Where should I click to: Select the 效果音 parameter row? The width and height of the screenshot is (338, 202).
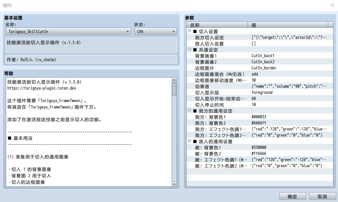(x=260, y=86)
